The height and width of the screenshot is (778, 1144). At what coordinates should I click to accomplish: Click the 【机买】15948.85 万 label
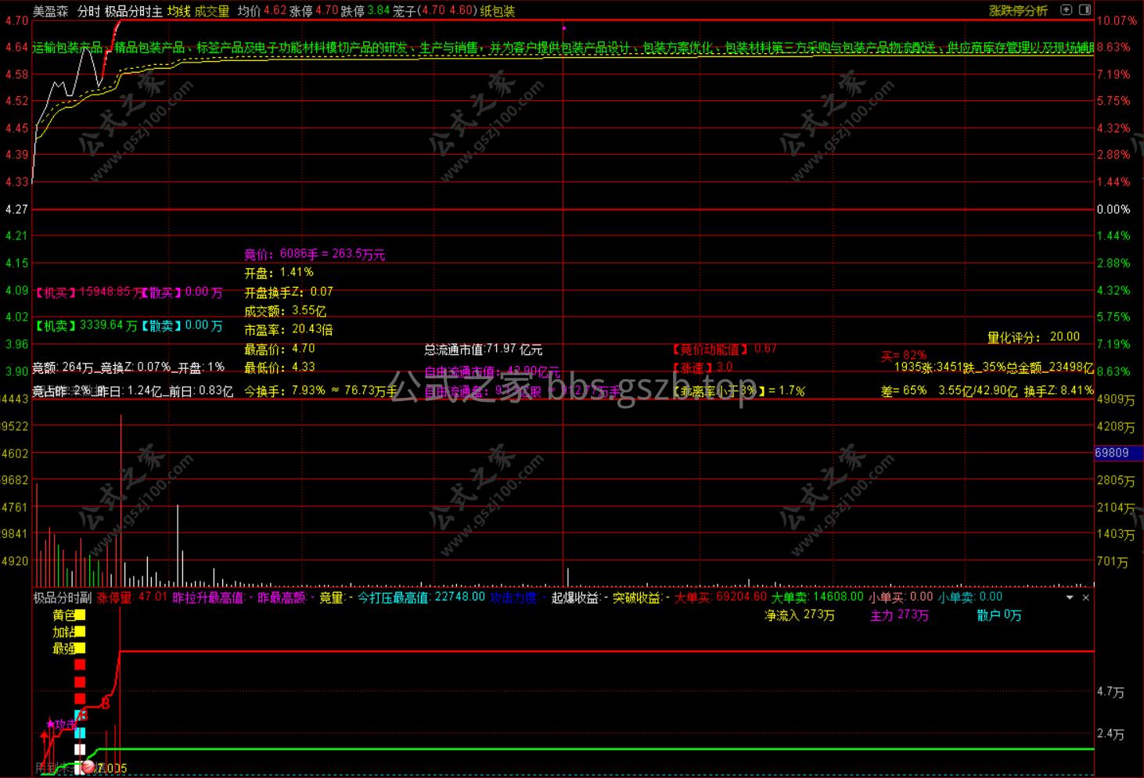tap(86, 292)
